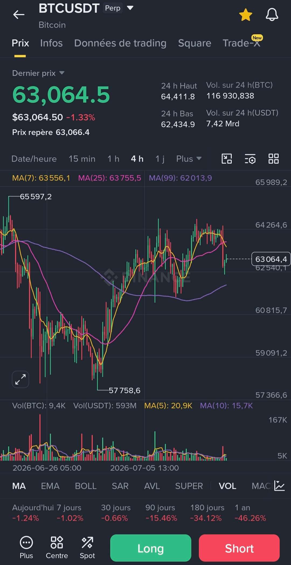Tap the BTC 24h volume 116 930,838
Image resolution: width=291 pixels, height=565 pixels.
pyautogui.click(x=230, y=96)
